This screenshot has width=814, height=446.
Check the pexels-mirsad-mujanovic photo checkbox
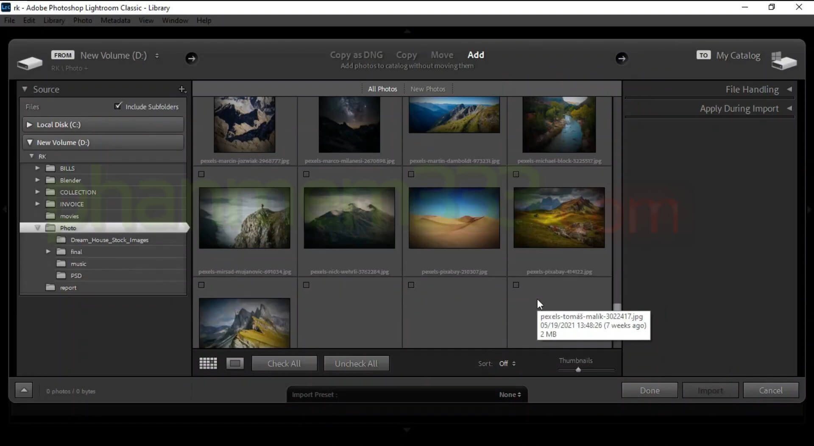201,174
